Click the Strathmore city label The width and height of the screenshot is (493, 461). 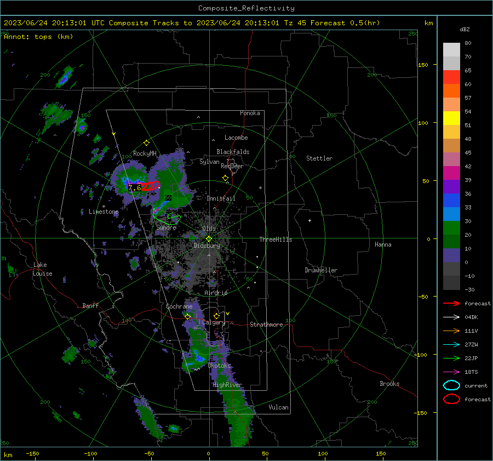point(266,325)
